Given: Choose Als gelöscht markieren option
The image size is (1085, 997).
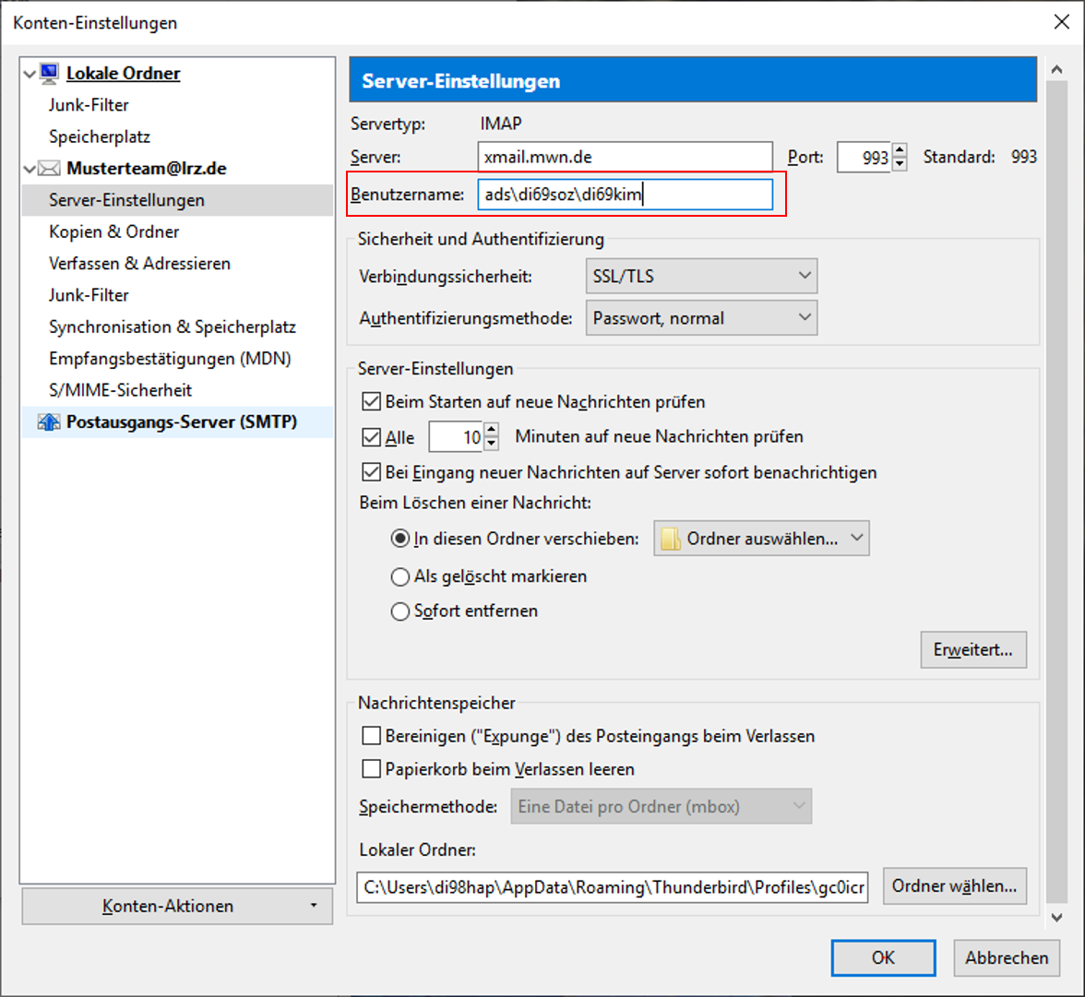Looking at the screenshot, I should (400, 576).
